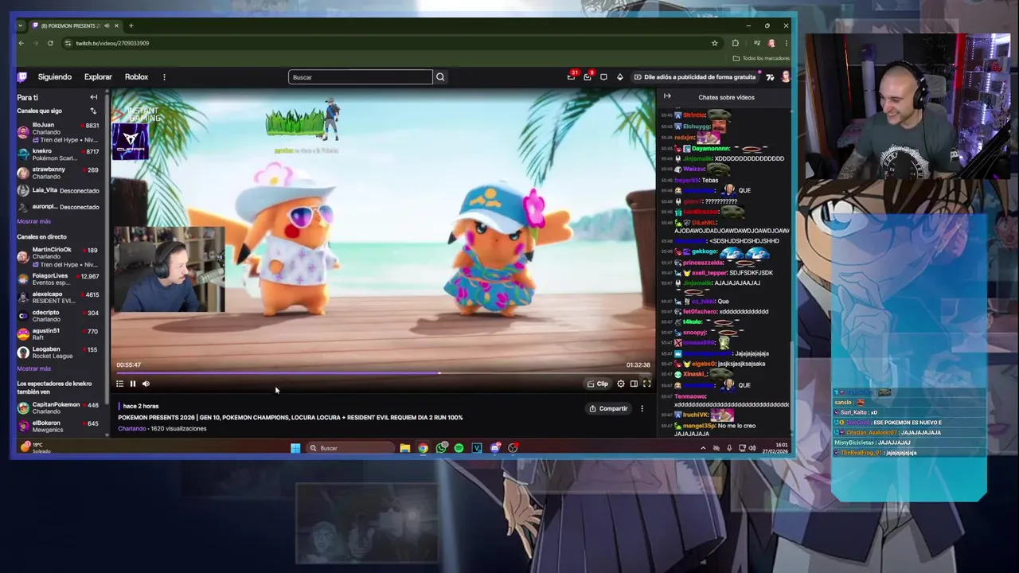Open the Explorar tab
The width and height of the screenshot is (1019, 573).
coord(98,77)
